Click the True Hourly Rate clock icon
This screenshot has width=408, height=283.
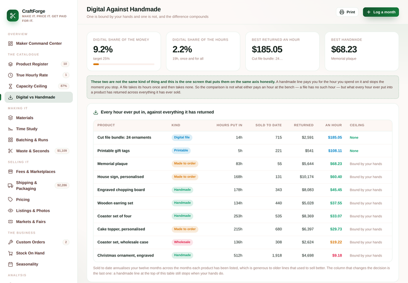pyautogui.click(x=10, y=75)
